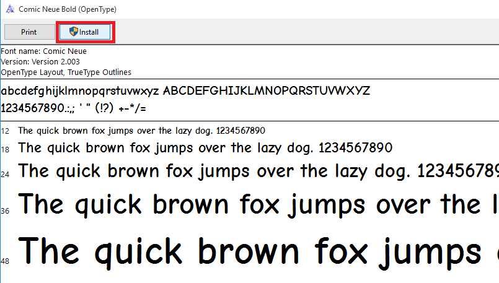Click the 18 point sample sentence
This screenshot has height=283, width=499.
coord(205,148)
